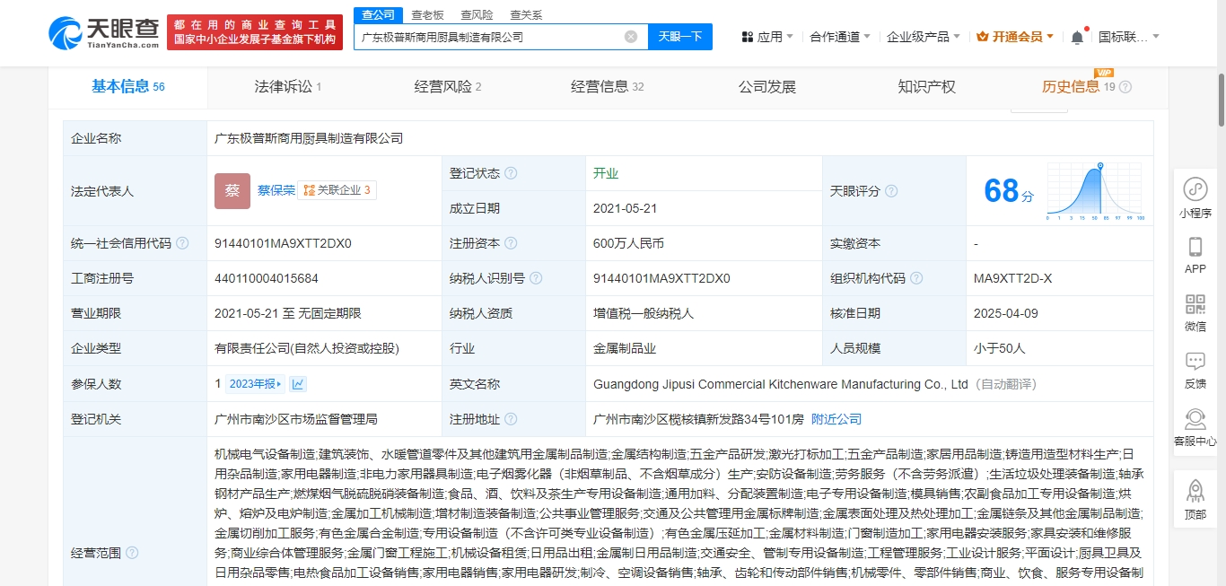The height and width of the screenshot is (586, 1226).
Task: Open the 经营风险 tab
Action: click(448, 87)
